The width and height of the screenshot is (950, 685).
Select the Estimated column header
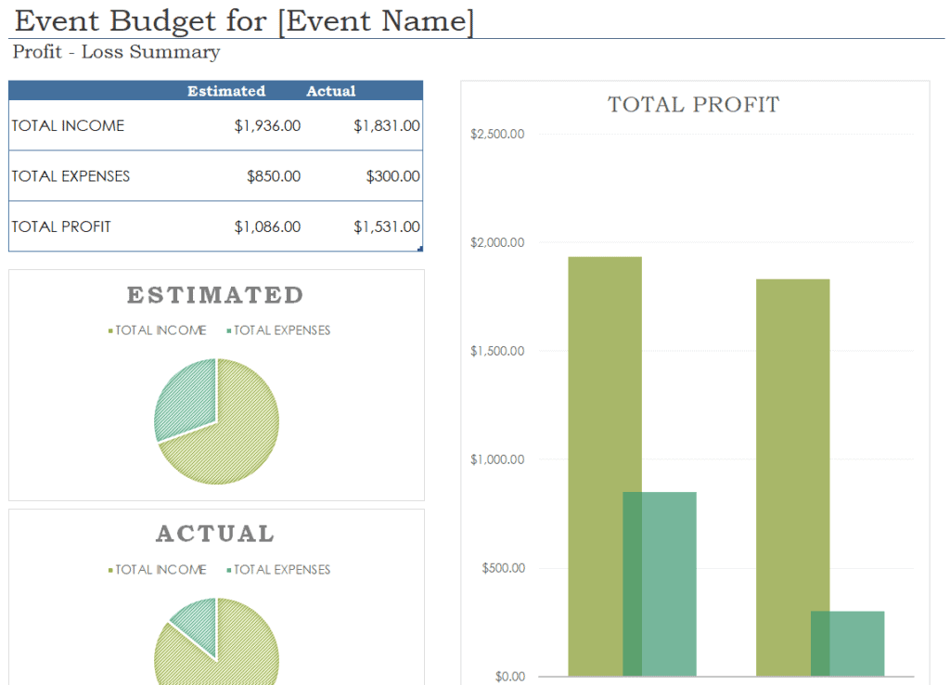click(x=226, y=91)
